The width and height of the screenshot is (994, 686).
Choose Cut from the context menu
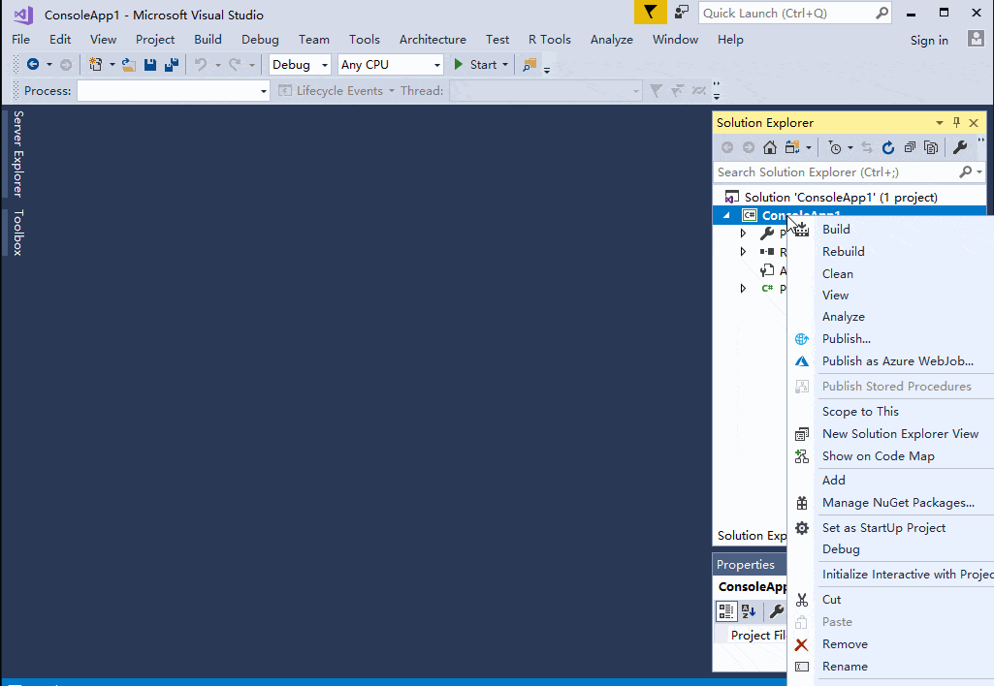coord(890,599)
